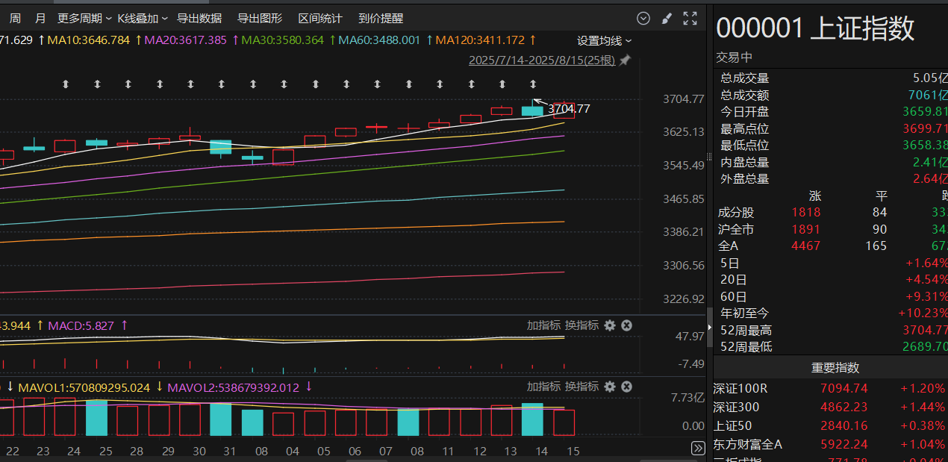Open the 深证100R index row

[830, 388]
